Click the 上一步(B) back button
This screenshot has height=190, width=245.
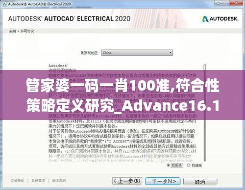127,181
